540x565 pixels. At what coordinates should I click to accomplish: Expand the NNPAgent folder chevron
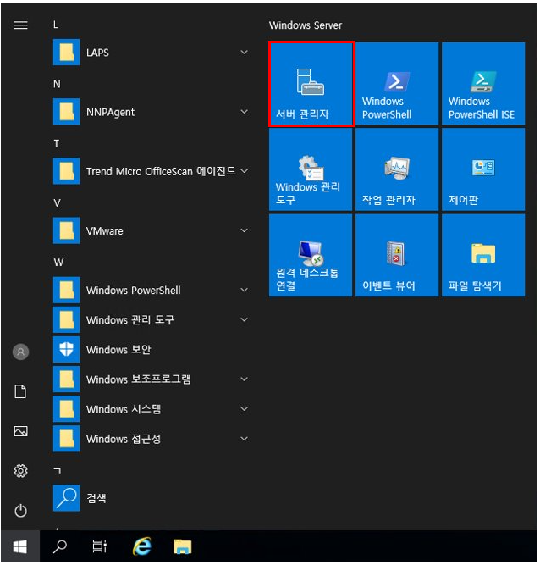[245, 112]
